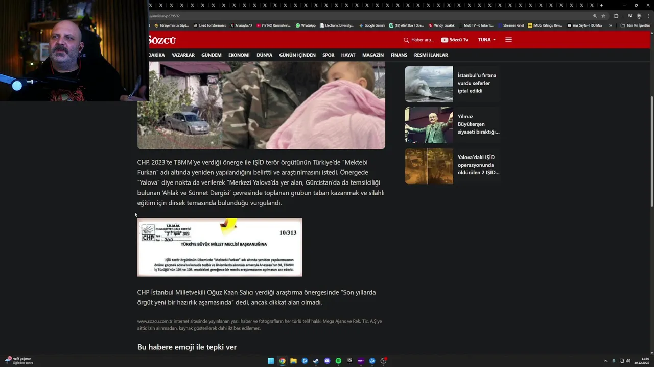Open the Ana Sayfa HBO Max bookmark
654x367 pixels.
(585, 25)
